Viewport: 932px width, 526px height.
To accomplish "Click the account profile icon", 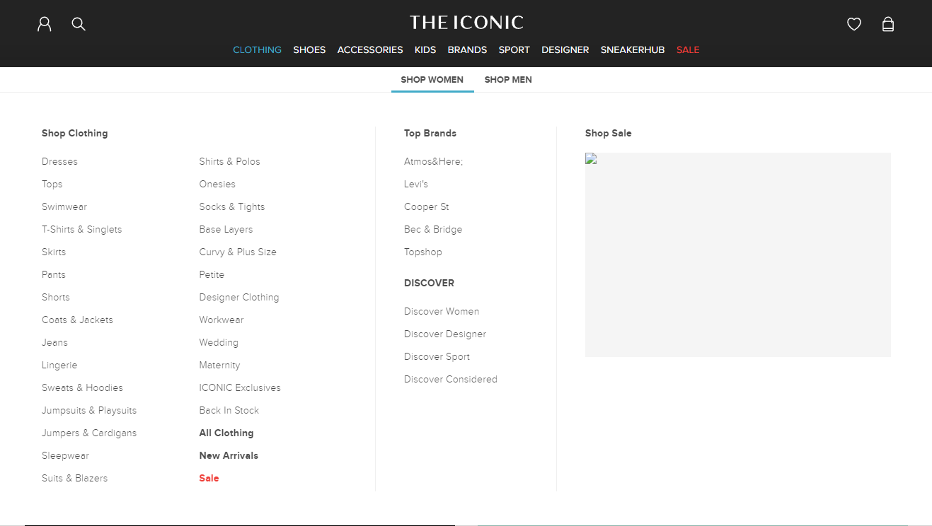I will tap(44, 23).
